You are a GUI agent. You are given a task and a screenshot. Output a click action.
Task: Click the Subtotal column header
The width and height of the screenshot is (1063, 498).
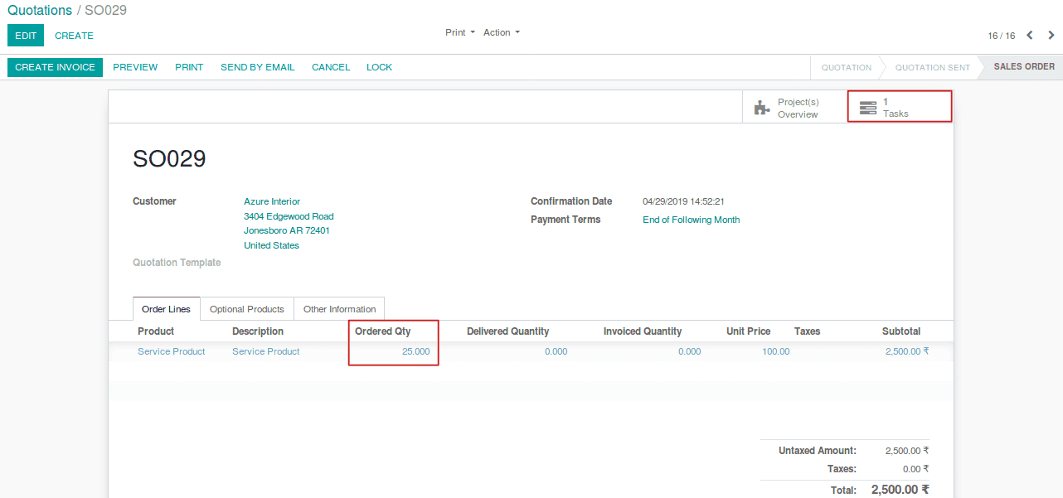tap(901, 331)
